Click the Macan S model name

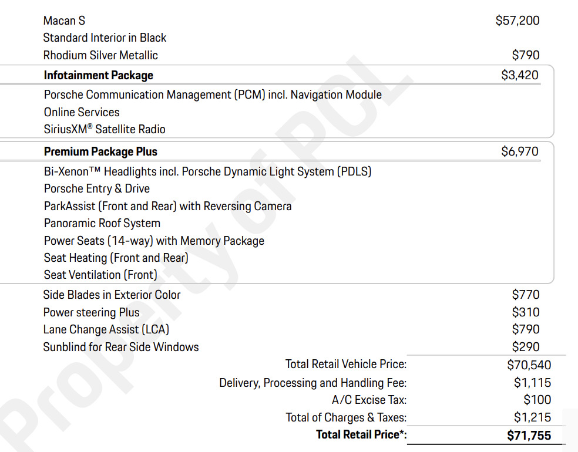[64, 21]
